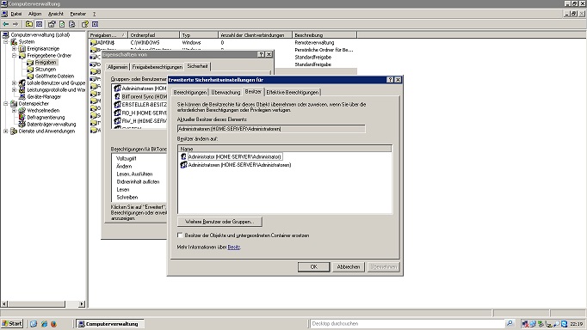Click the BitTorrent Sync user icon in Eigenschaften

tap(117, 96)
